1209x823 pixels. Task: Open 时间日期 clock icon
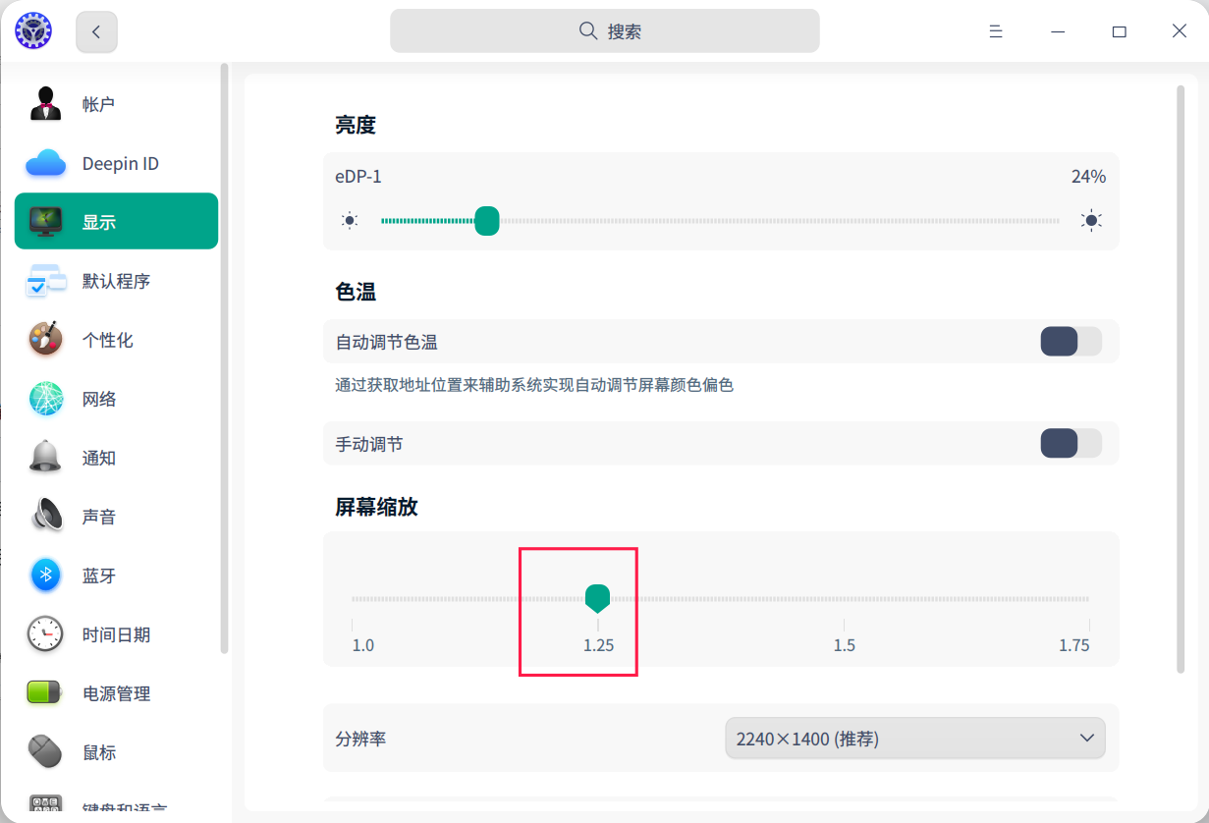coord(45,634)
